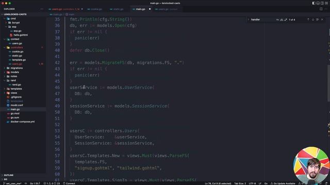330x185 pixels.
Task: Open modd.conf file
Action: 23,105
